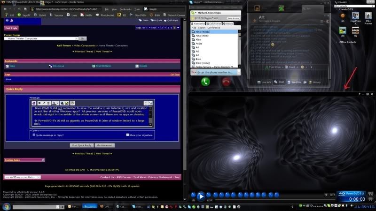Click the Switch Editor Mode icon

(x=150, y=103)
